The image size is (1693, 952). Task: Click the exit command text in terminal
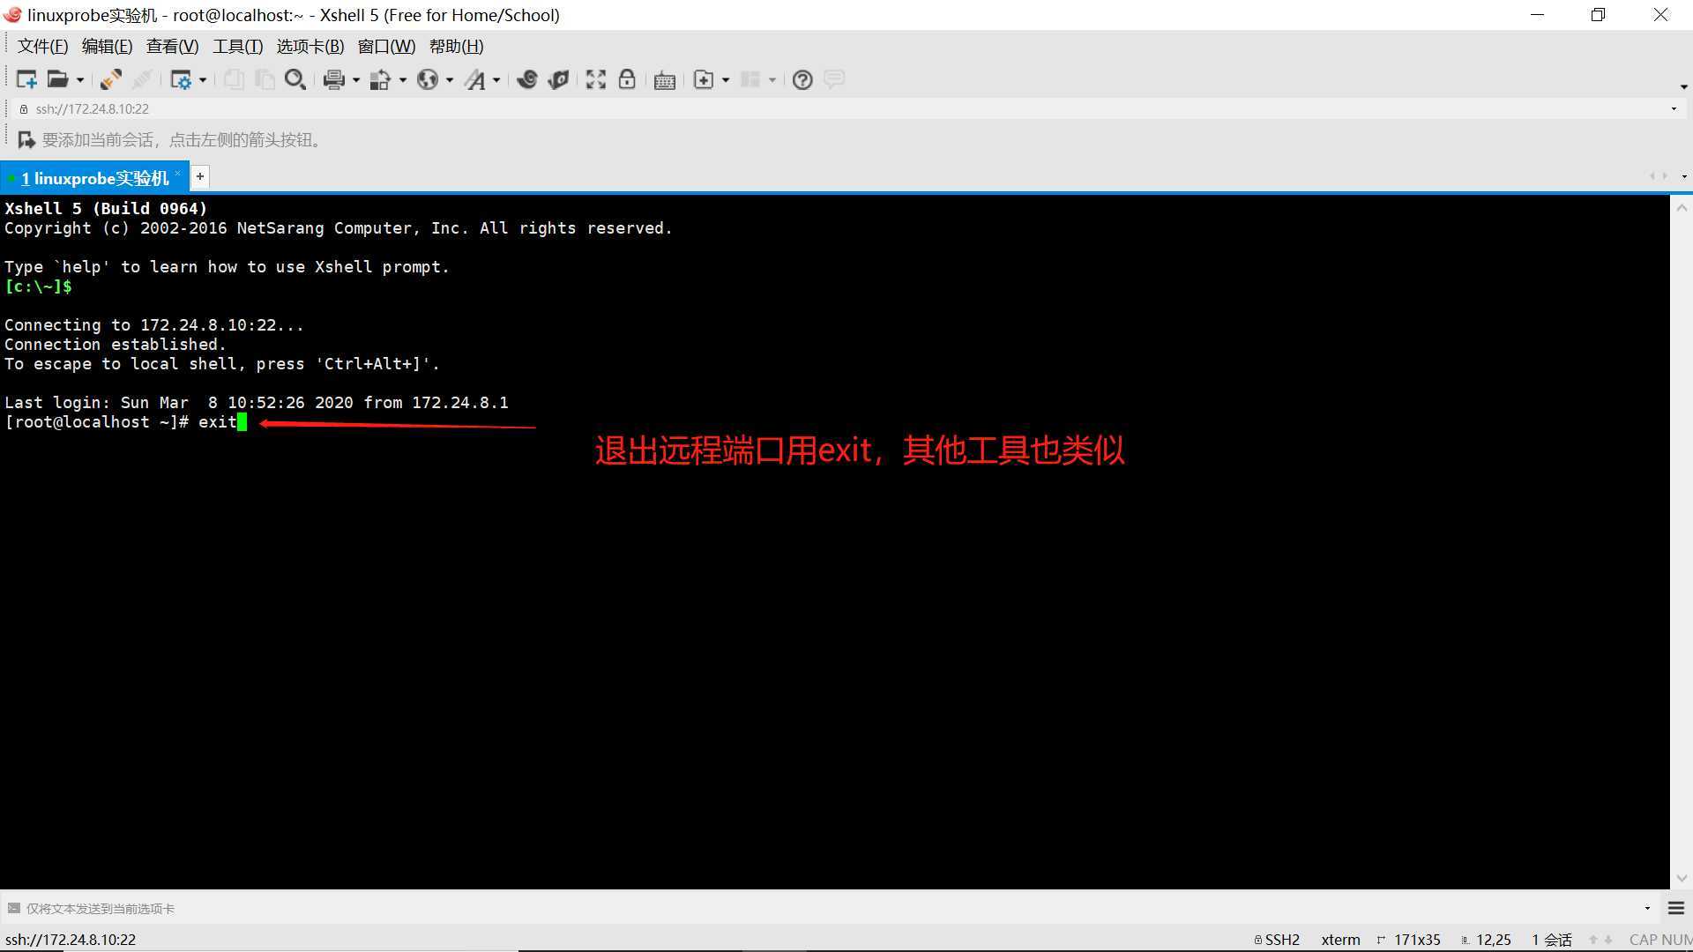coord(218,422)
